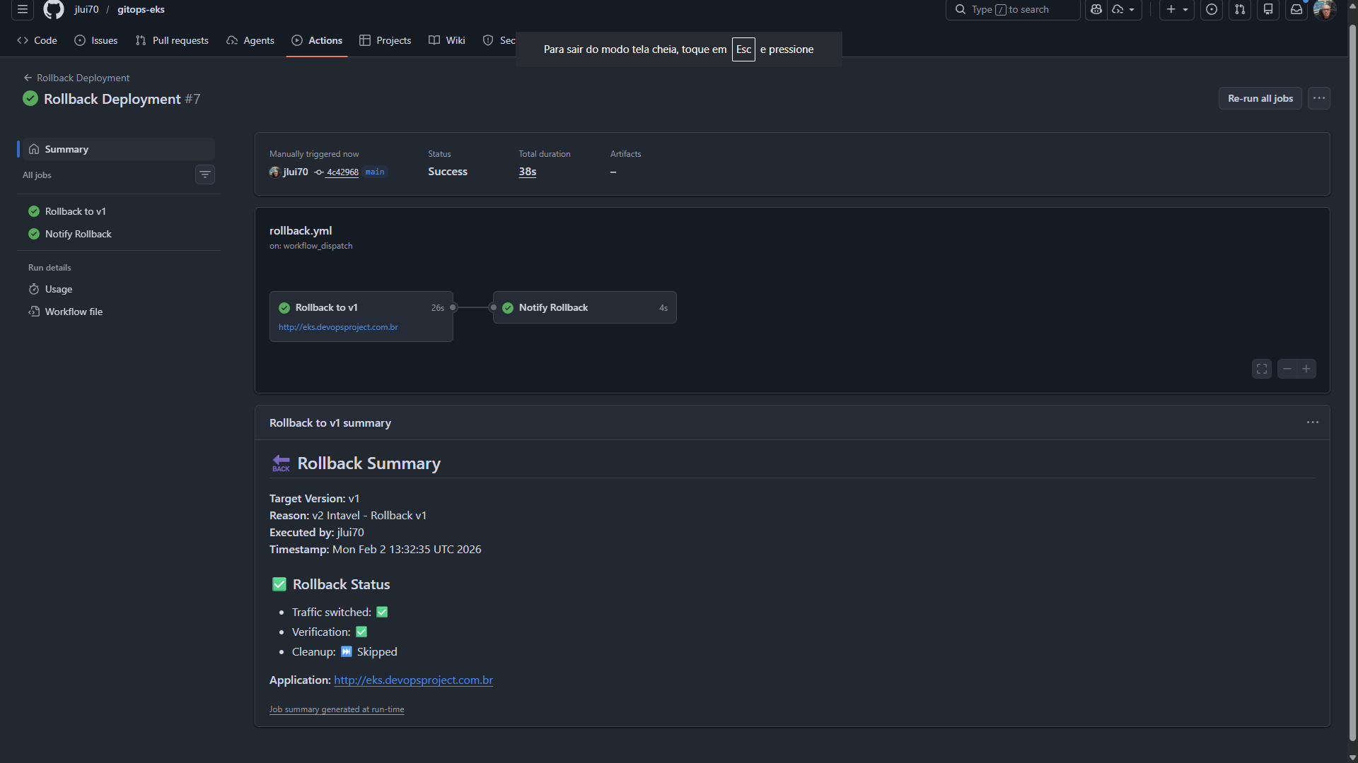This screenshot has height=763, width=1358.
Task: Zoom in on the workflow graph
Action: point(1306,369)
